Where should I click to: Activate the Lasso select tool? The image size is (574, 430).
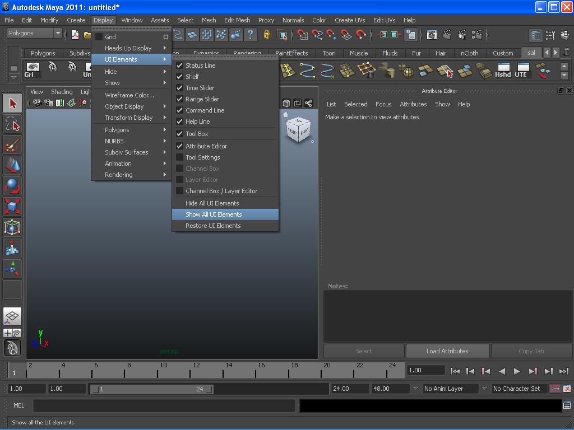coord(12,124)
